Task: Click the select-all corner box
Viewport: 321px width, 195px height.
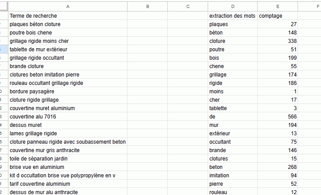Action: (4, 6)
